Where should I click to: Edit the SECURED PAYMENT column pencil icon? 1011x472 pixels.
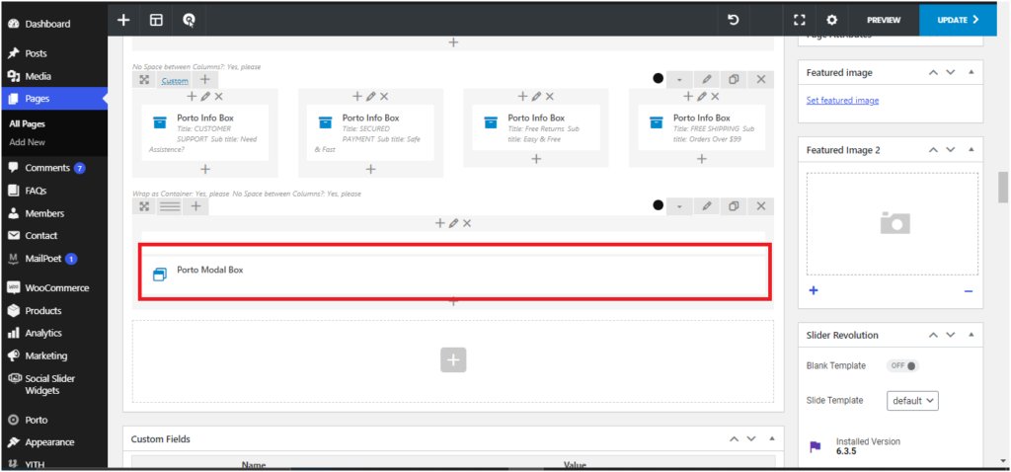coord(370,97)
